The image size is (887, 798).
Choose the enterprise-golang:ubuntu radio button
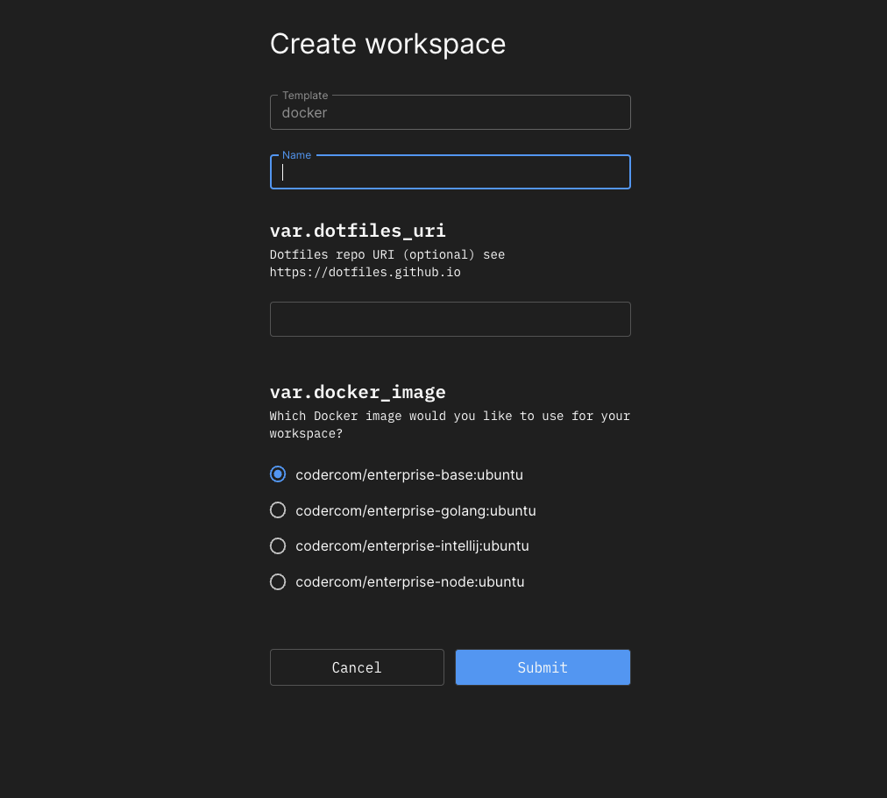(278, 510)
